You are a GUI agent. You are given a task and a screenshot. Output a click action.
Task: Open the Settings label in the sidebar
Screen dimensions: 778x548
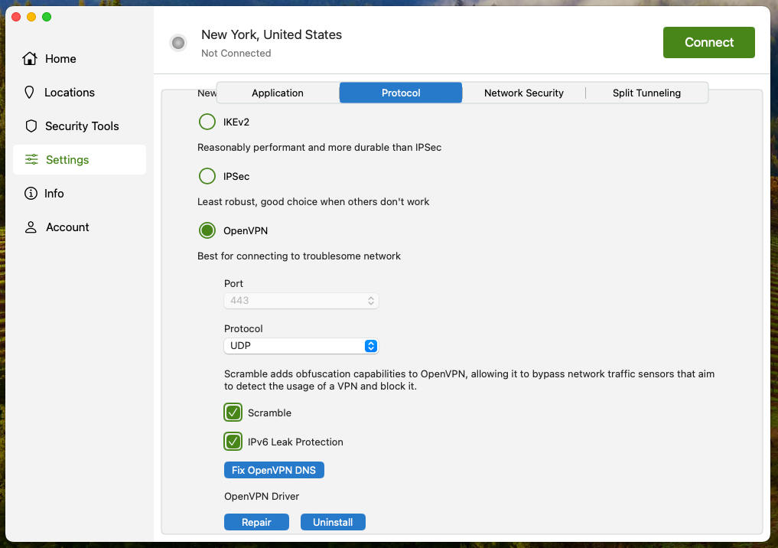pyautogui.click(x=67, y=159)
